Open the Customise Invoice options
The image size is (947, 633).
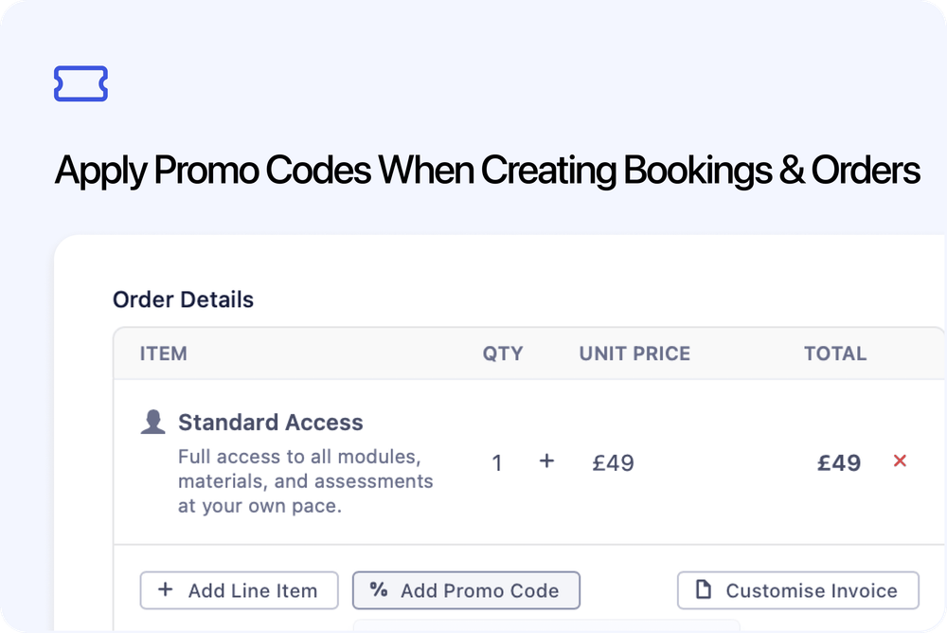tap(797, 589)
